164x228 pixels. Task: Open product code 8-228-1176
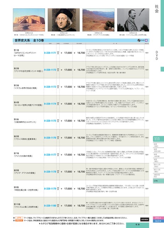pos(50,138)
